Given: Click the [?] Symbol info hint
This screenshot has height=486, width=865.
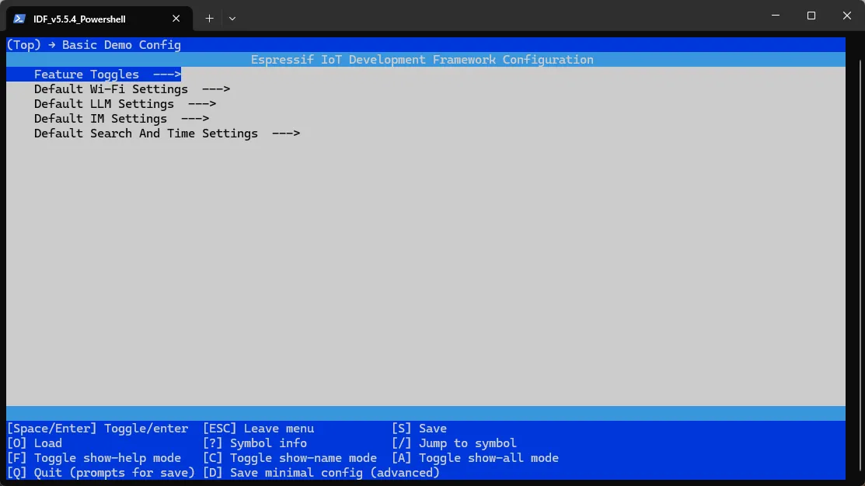Looking at the screenshot, I should 255,443.
